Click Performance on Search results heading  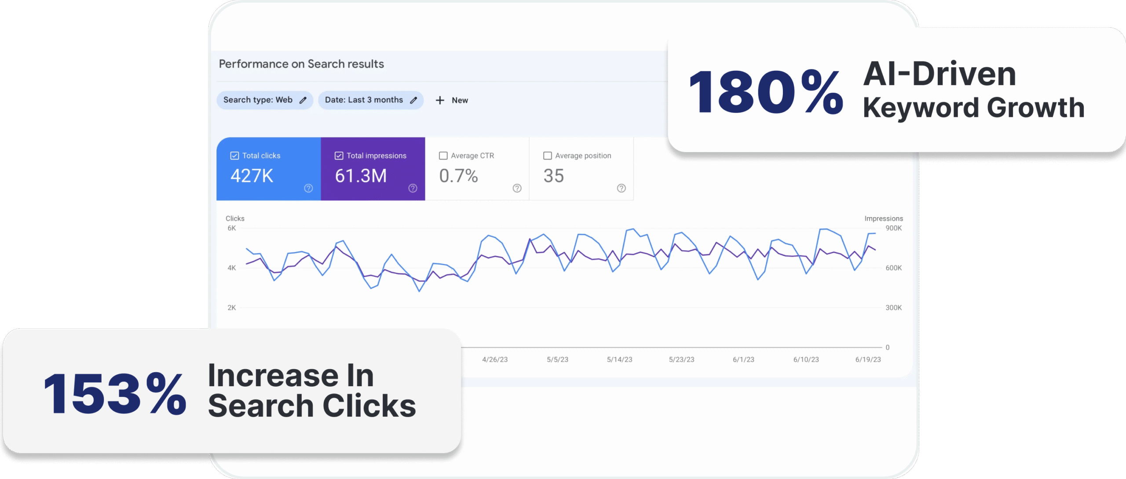pyautogui.click(x=301, y=64)
